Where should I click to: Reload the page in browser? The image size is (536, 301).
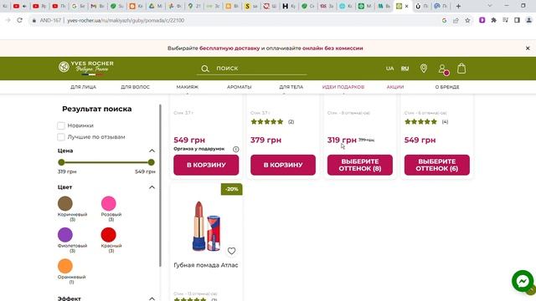click(20, 20)
